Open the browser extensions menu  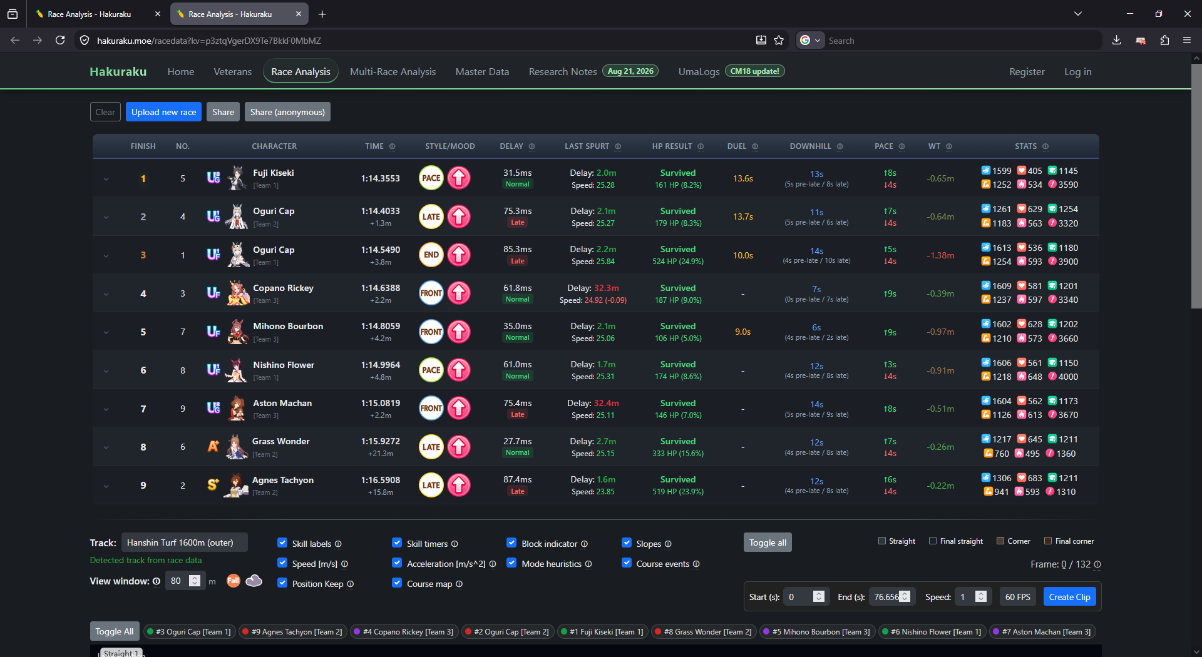pyautogui.click(x=1164, y=40)
